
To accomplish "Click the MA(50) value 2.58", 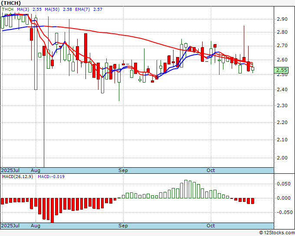I will tap(67, 10).
